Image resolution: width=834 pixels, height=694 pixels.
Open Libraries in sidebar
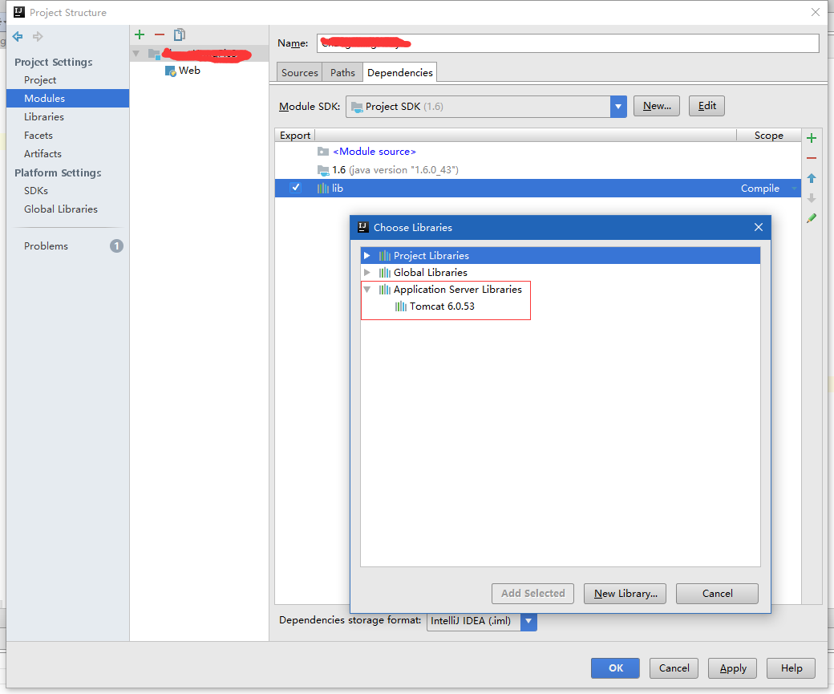click(x=43, y=117)
